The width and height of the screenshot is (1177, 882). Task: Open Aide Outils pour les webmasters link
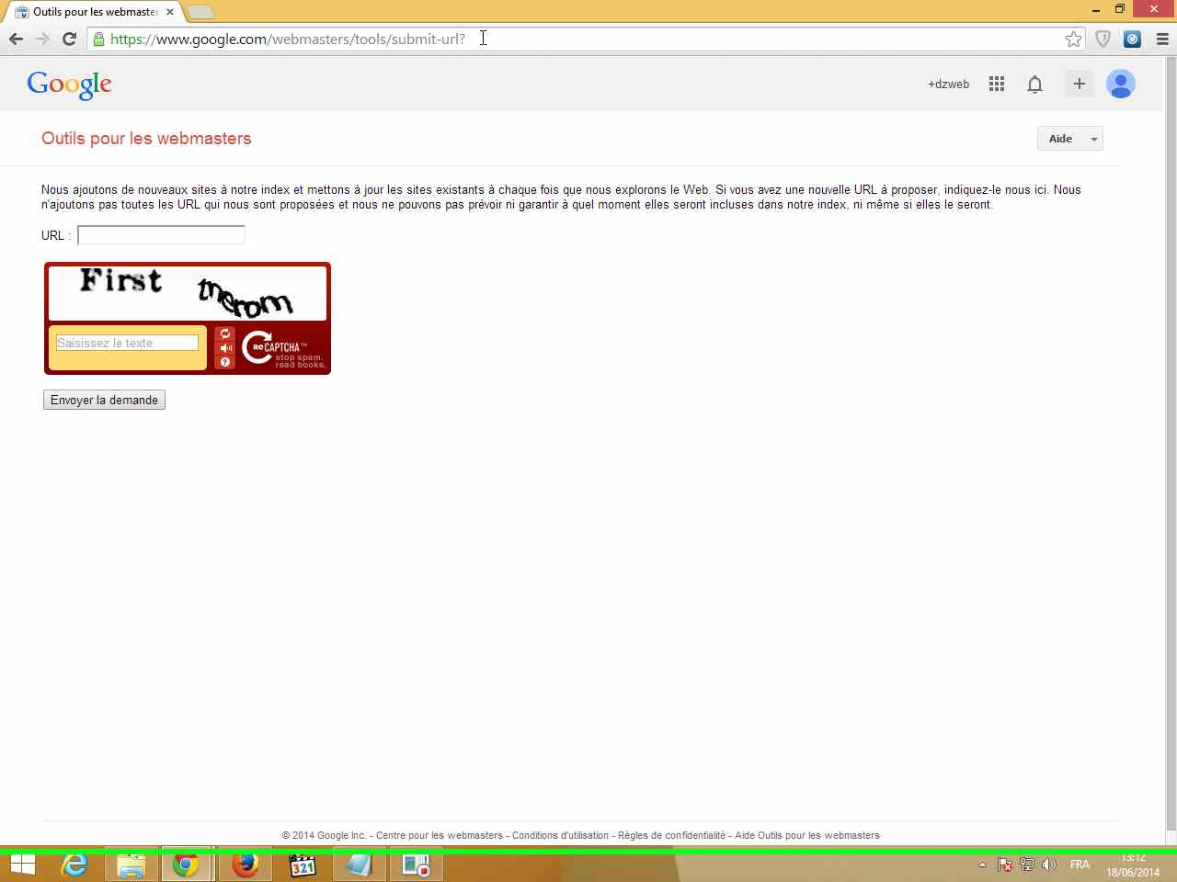[x=807, y=835]
